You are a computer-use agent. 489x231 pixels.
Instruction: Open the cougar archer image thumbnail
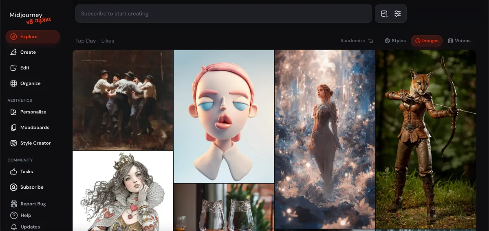click(425, 139)
